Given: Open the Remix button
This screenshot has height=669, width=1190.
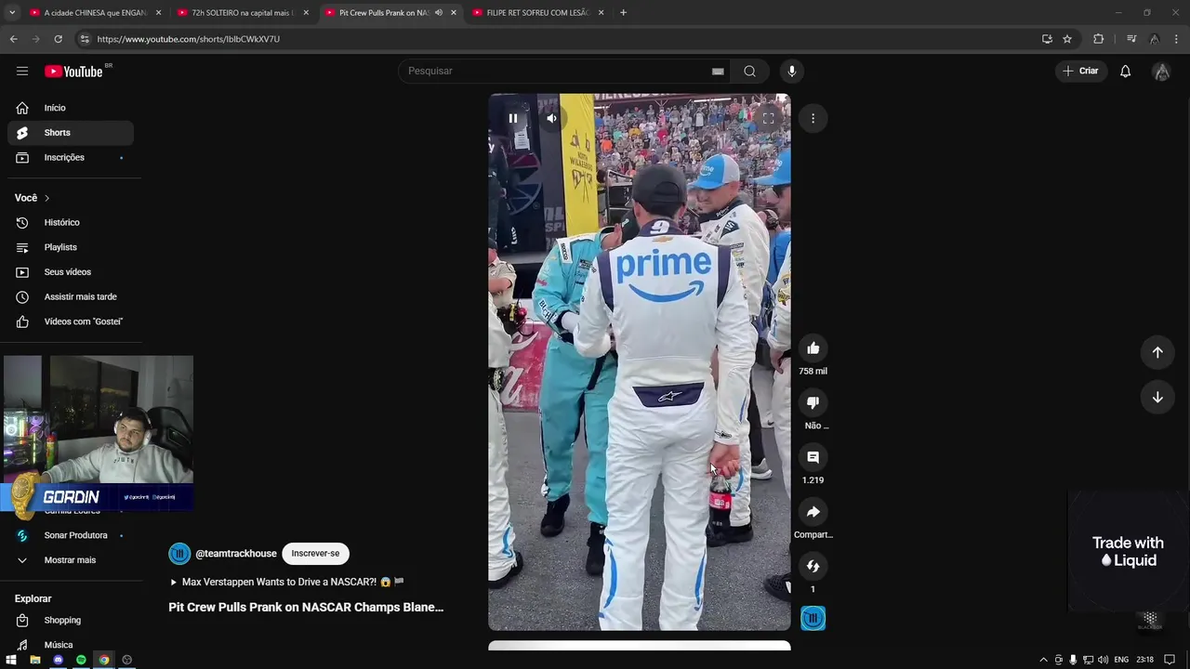Looking at the screenshot, I should coord(813,566).
